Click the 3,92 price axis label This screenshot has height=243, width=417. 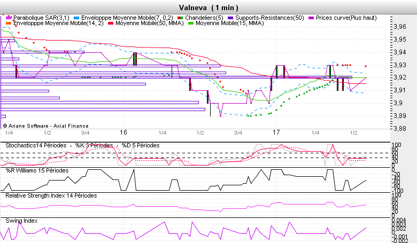[400, 77]
